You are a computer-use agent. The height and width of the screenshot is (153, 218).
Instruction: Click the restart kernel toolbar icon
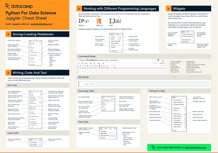tap(102, 66)
